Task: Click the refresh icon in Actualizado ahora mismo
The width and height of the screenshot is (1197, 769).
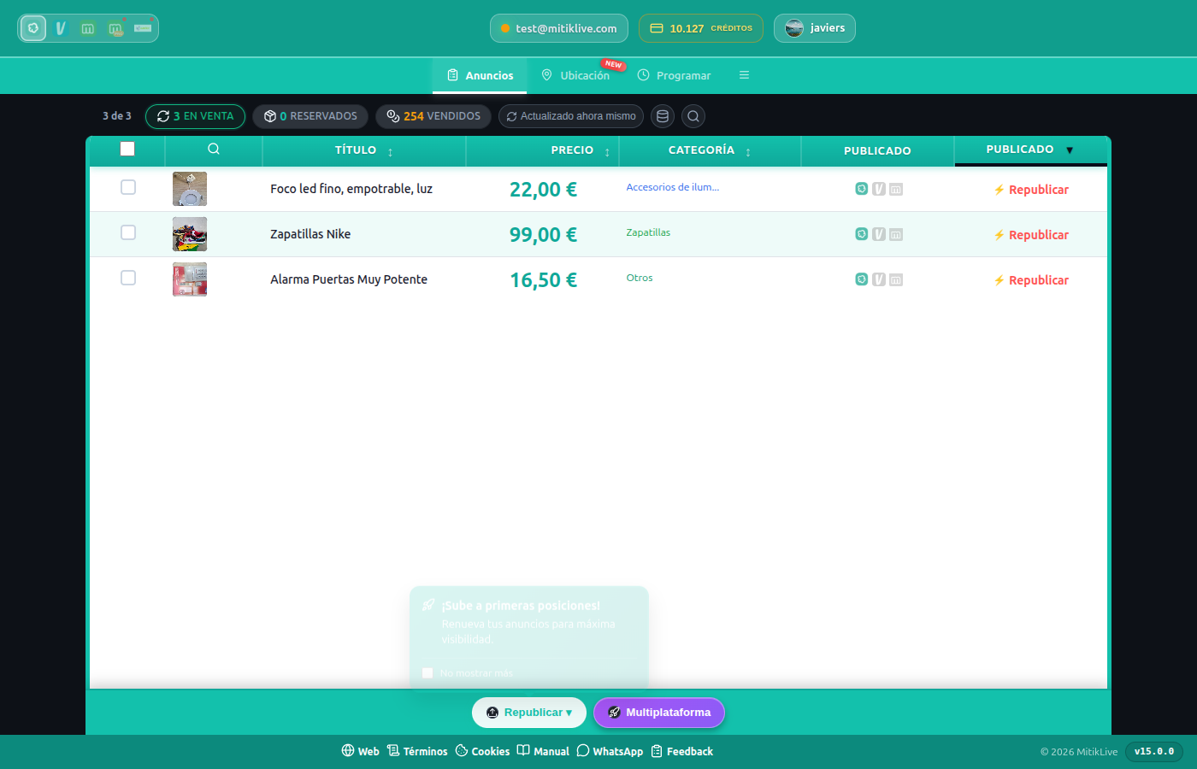Action: 511,116
